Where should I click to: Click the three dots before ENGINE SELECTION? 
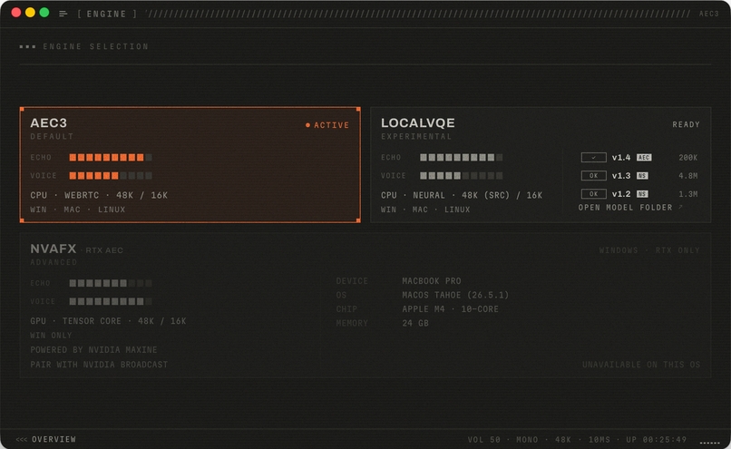pos(27,46)
